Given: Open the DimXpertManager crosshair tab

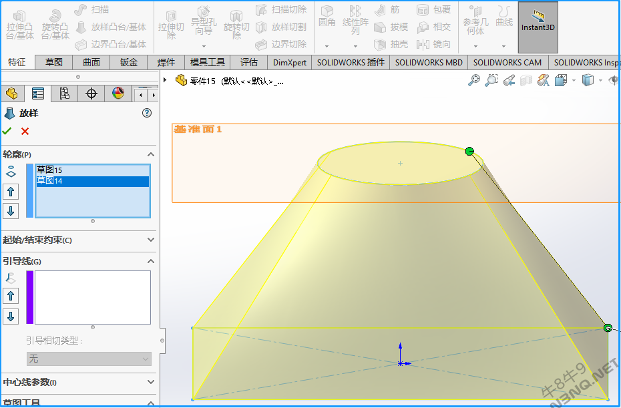Looking at the screenshot, I should (x=91, y=94).
